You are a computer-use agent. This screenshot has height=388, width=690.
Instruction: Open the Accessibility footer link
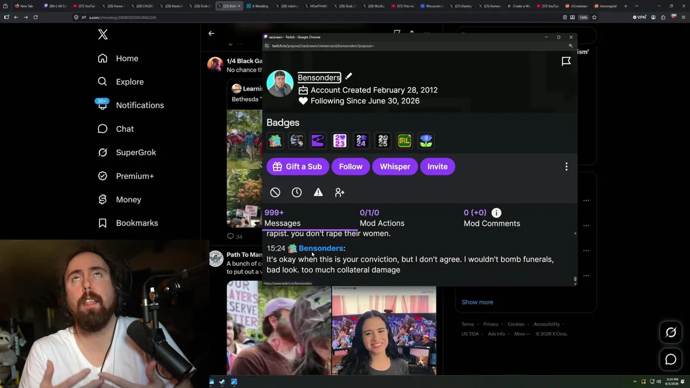pyautogui.click(x=547, y=324)
